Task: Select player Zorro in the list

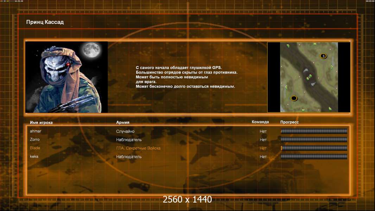Action: click(x=35, y=140)
